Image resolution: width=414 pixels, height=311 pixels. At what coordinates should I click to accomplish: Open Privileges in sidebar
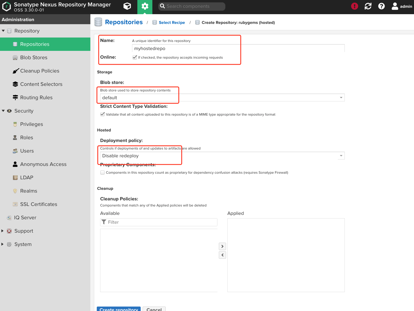coord(45,124)
